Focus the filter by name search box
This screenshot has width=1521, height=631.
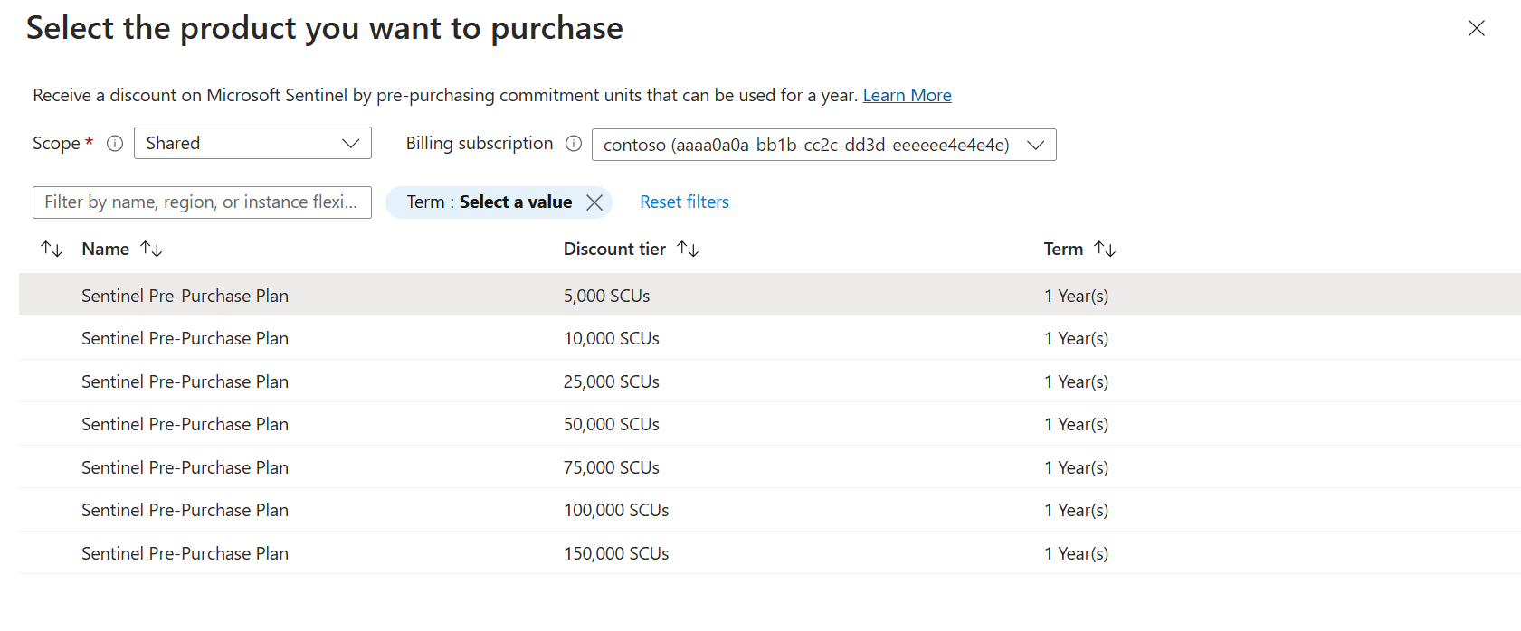point(202,202)
